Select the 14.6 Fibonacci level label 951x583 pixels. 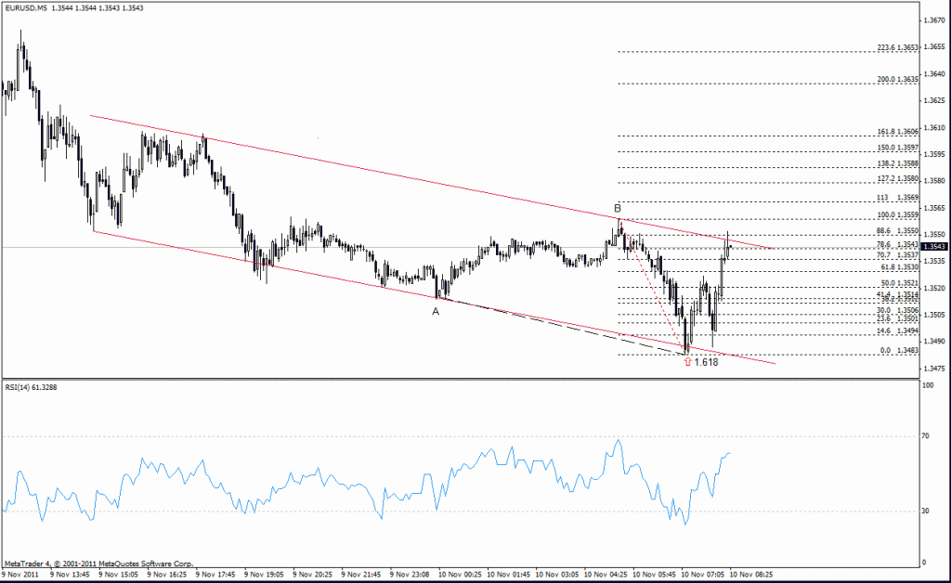coord(898,330)
